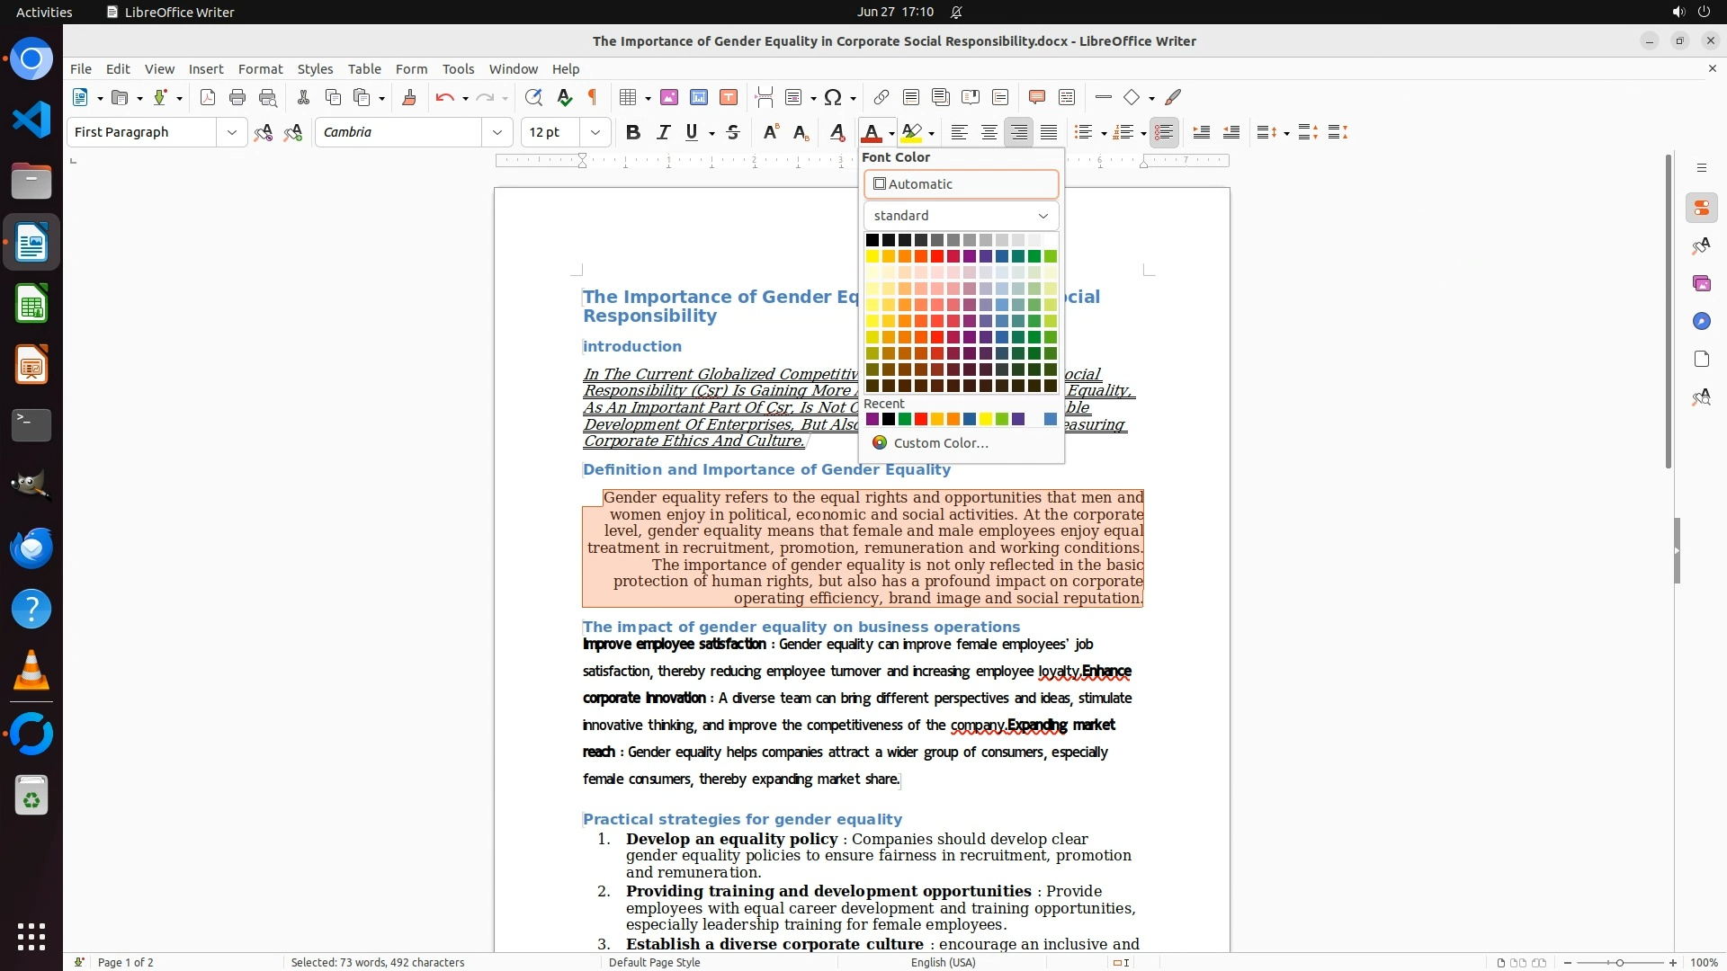Viewport: 1727px width, 971px height.
Task: Click the Export as PDF icon
Action: [x=208, y=98]
